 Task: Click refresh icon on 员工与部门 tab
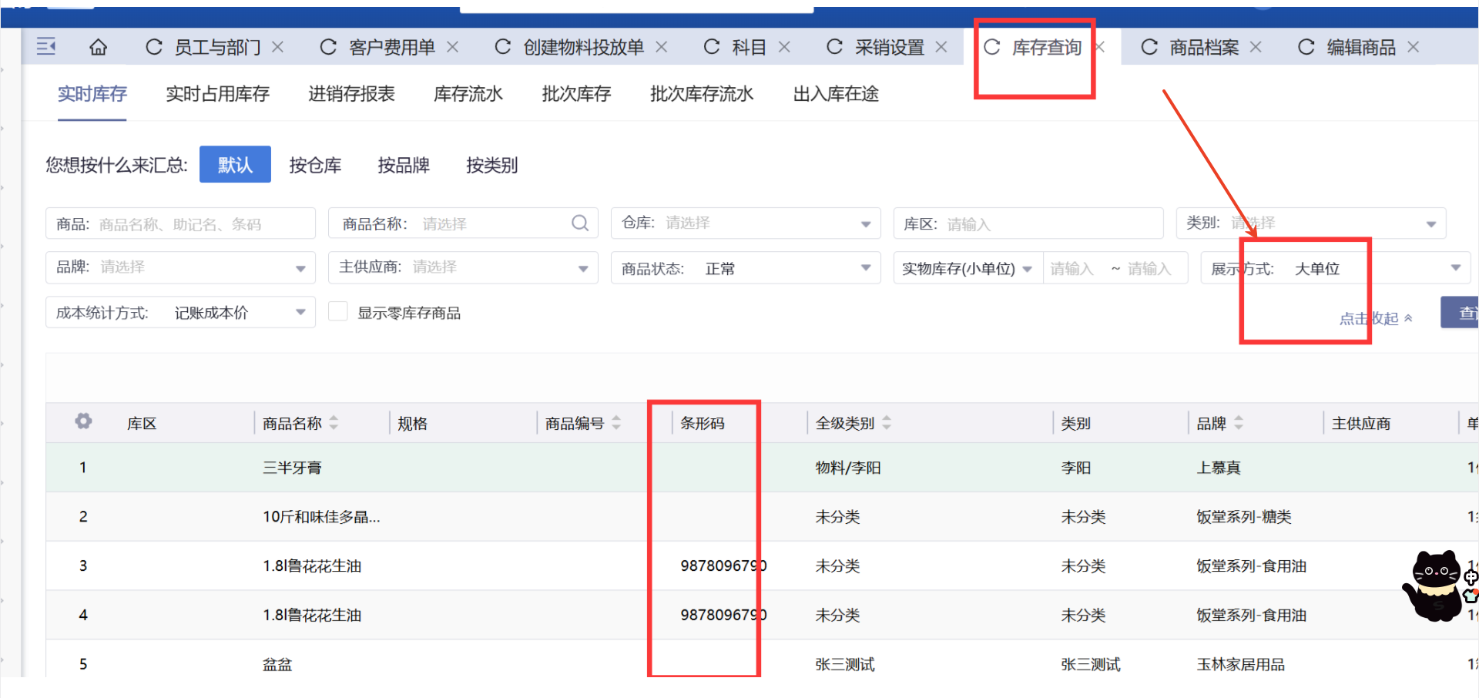click(x=154, y=48)
